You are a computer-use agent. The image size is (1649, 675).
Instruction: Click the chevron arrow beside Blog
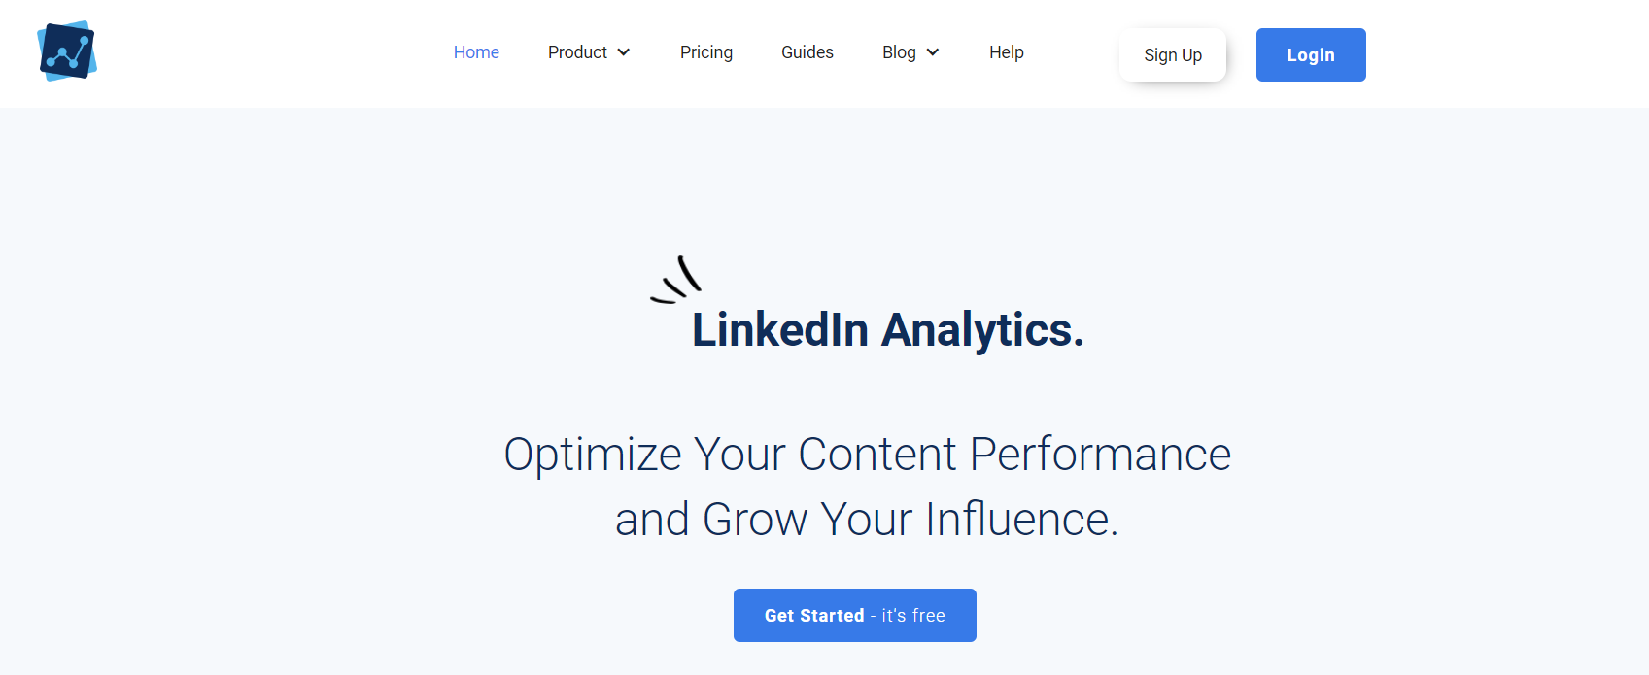click(x=933, y=52)
